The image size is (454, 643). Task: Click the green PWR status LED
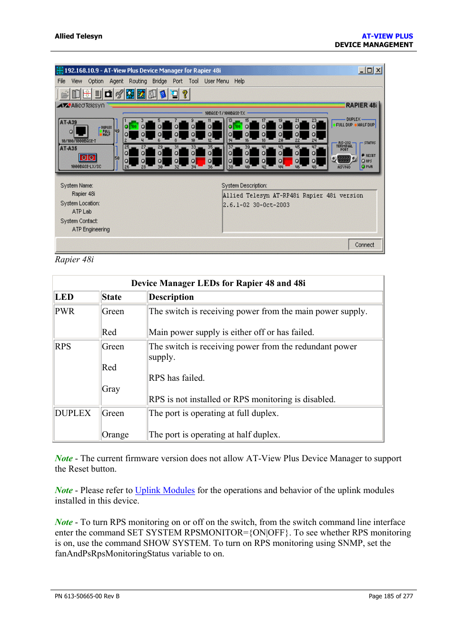[x=364, y=167]
